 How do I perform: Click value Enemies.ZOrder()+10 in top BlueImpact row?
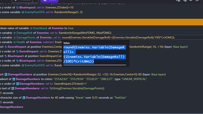pyautogui.click(x=59, y=8)
